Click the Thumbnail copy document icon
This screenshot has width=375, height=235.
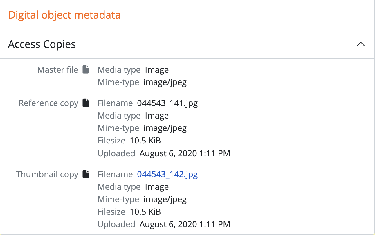coord(86,174)
